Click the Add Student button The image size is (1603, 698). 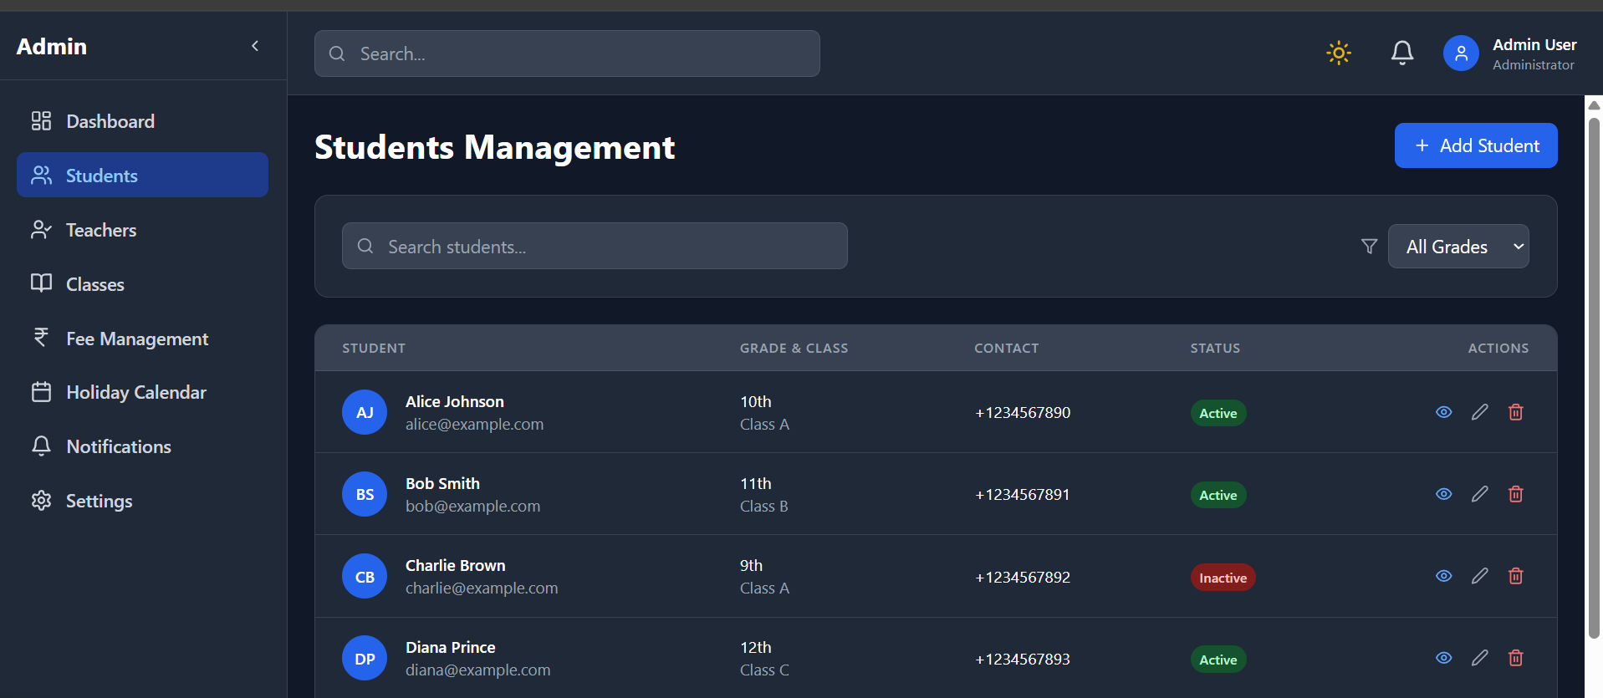(x=1476, y=145)
